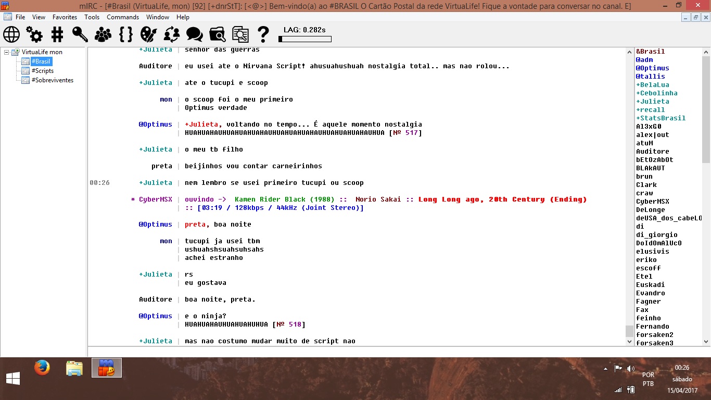Click the document search log icon
Viewport: 711px width, 400px height.
[240, 34]
